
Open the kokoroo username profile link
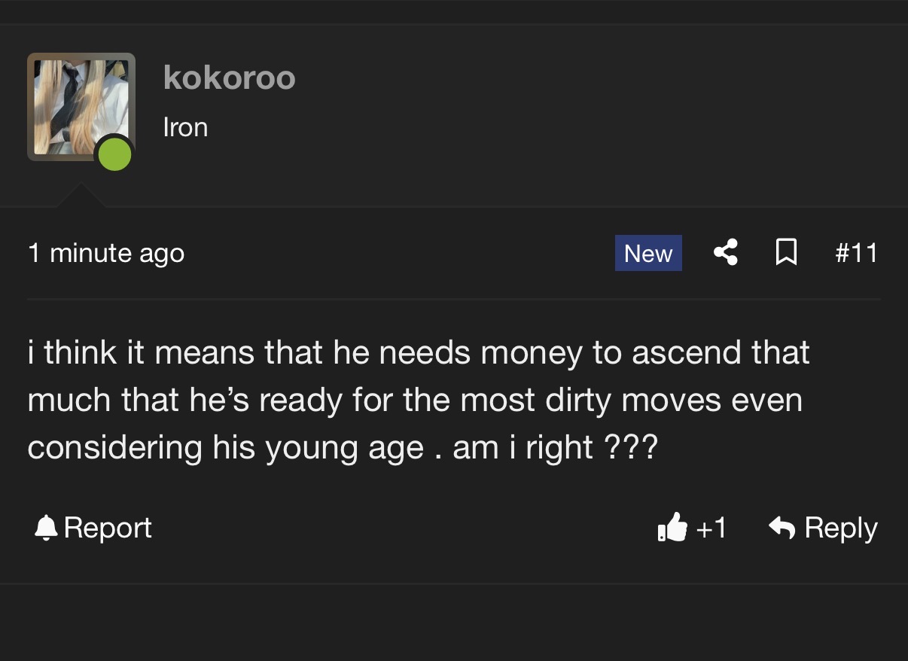[x=230, y=78]
